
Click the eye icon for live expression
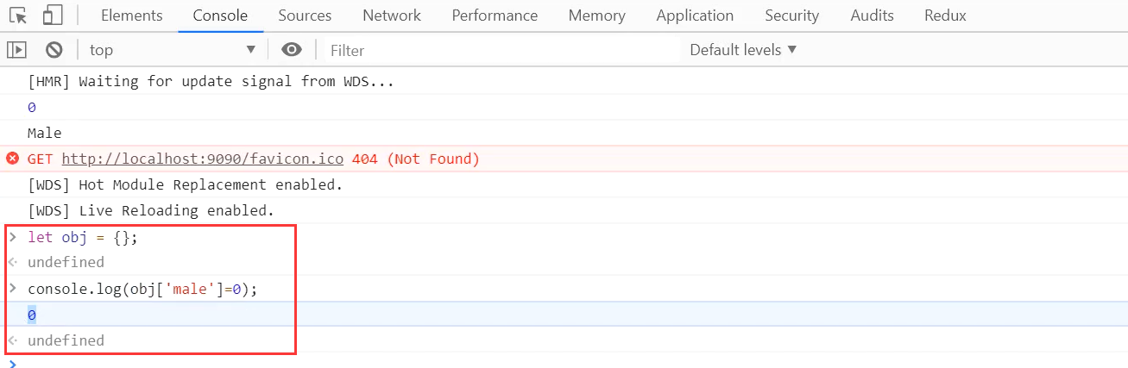pos(292,50)
